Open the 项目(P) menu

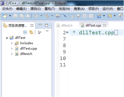(93, 9)
